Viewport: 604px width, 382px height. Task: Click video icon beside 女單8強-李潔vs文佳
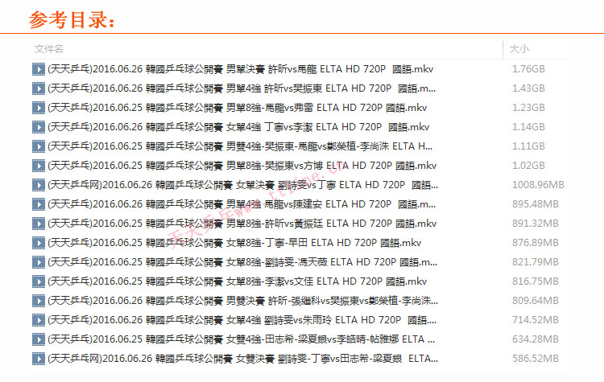point(38,281)
